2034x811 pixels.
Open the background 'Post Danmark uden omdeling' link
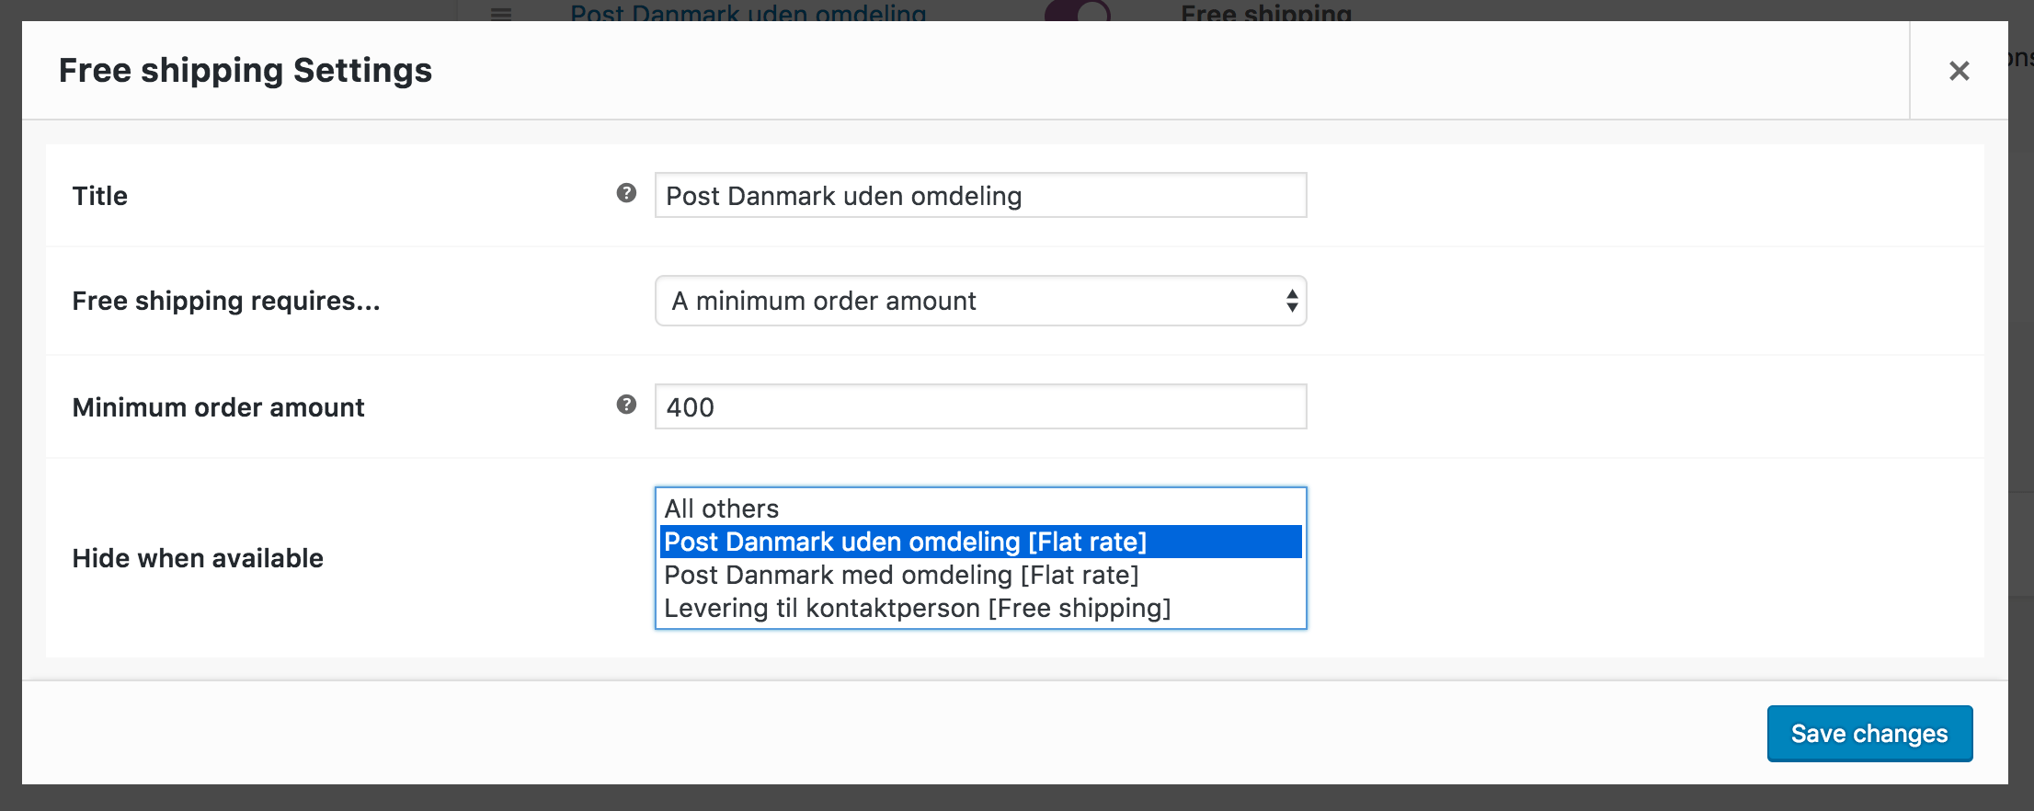(x=748, y=13)
